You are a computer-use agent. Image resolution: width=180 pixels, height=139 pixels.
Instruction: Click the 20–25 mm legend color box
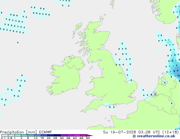click(x=51, y=135)
